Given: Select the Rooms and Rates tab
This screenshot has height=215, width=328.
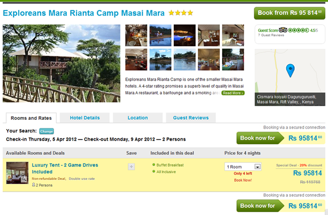Looking at the screenshot, I should 31,118.
